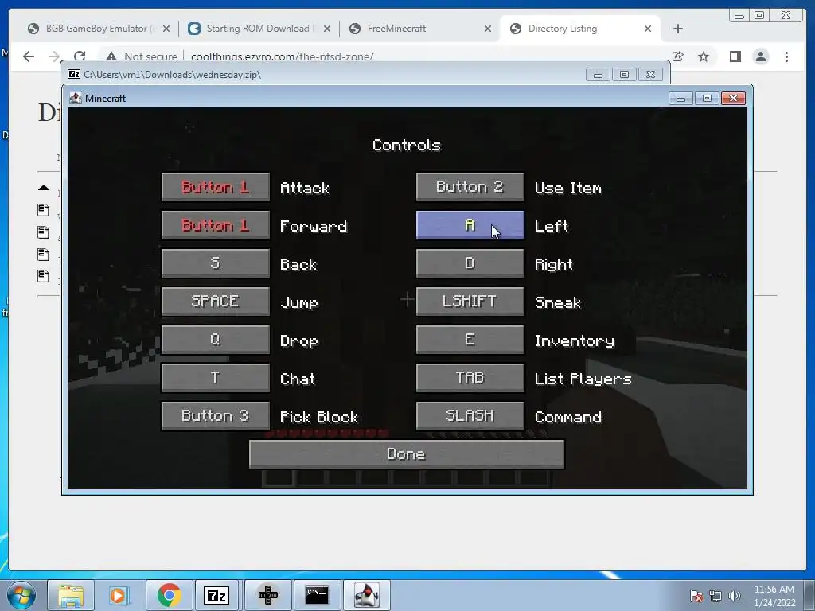This screenshot has height=611, width=815.
Task: Rebind the D key for Right
Action: (470, 263)
